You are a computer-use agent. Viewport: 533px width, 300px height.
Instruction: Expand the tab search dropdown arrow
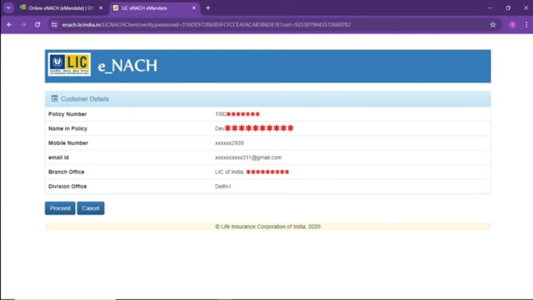pos(8,8)
